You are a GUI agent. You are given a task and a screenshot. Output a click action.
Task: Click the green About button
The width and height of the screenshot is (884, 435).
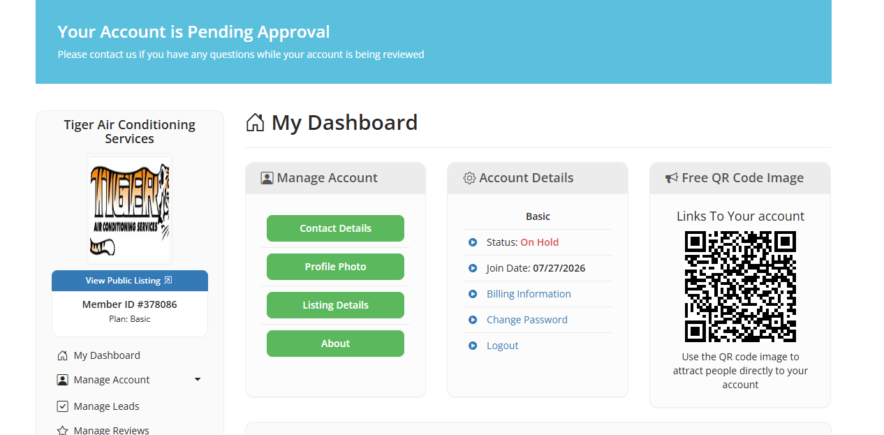pyautogui.click(x=335, y=344)
